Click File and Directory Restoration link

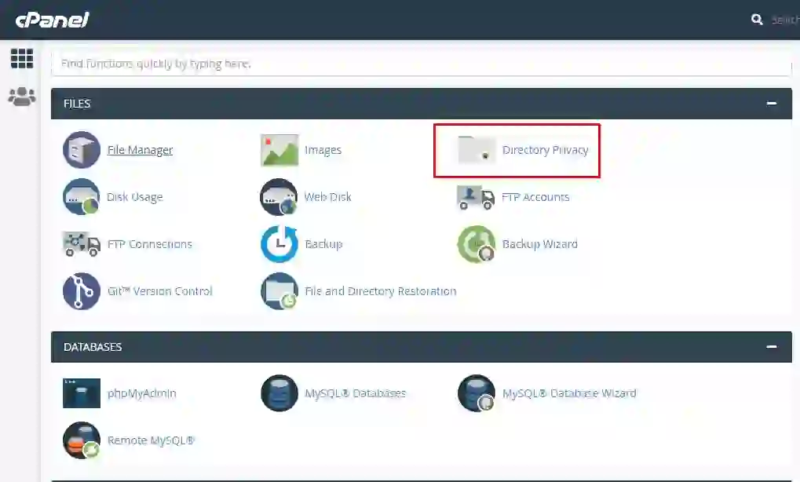(381, 291)
